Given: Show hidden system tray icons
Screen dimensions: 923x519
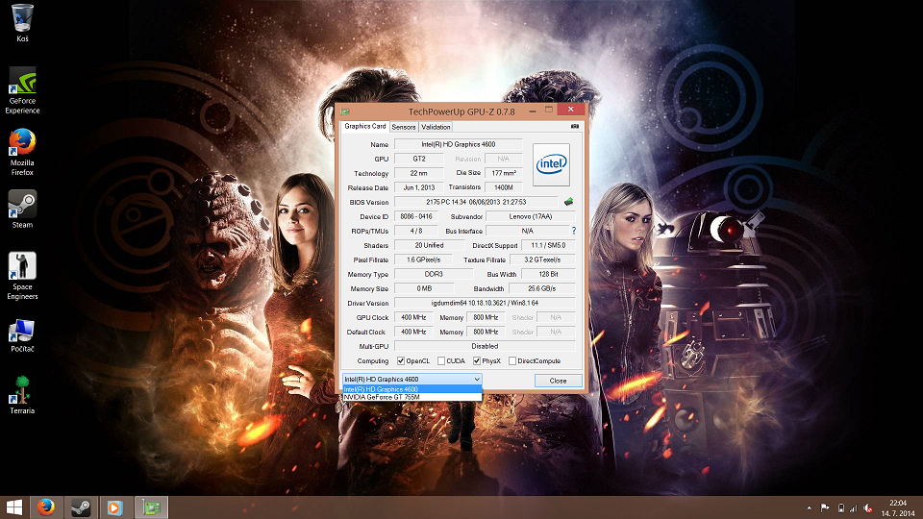Looking at the screenshot, I should click(x=809, y=507).
